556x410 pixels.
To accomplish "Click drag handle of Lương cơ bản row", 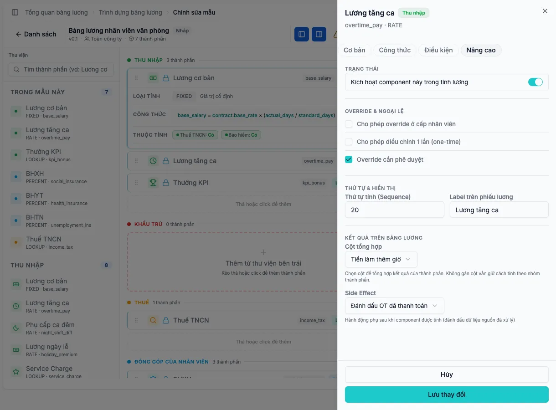I will click(x=136, y=78).
